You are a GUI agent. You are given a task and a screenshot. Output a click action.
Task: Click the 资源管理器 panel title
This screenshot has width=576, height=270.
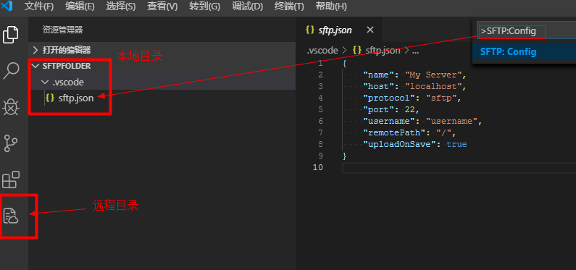(62, 30)
